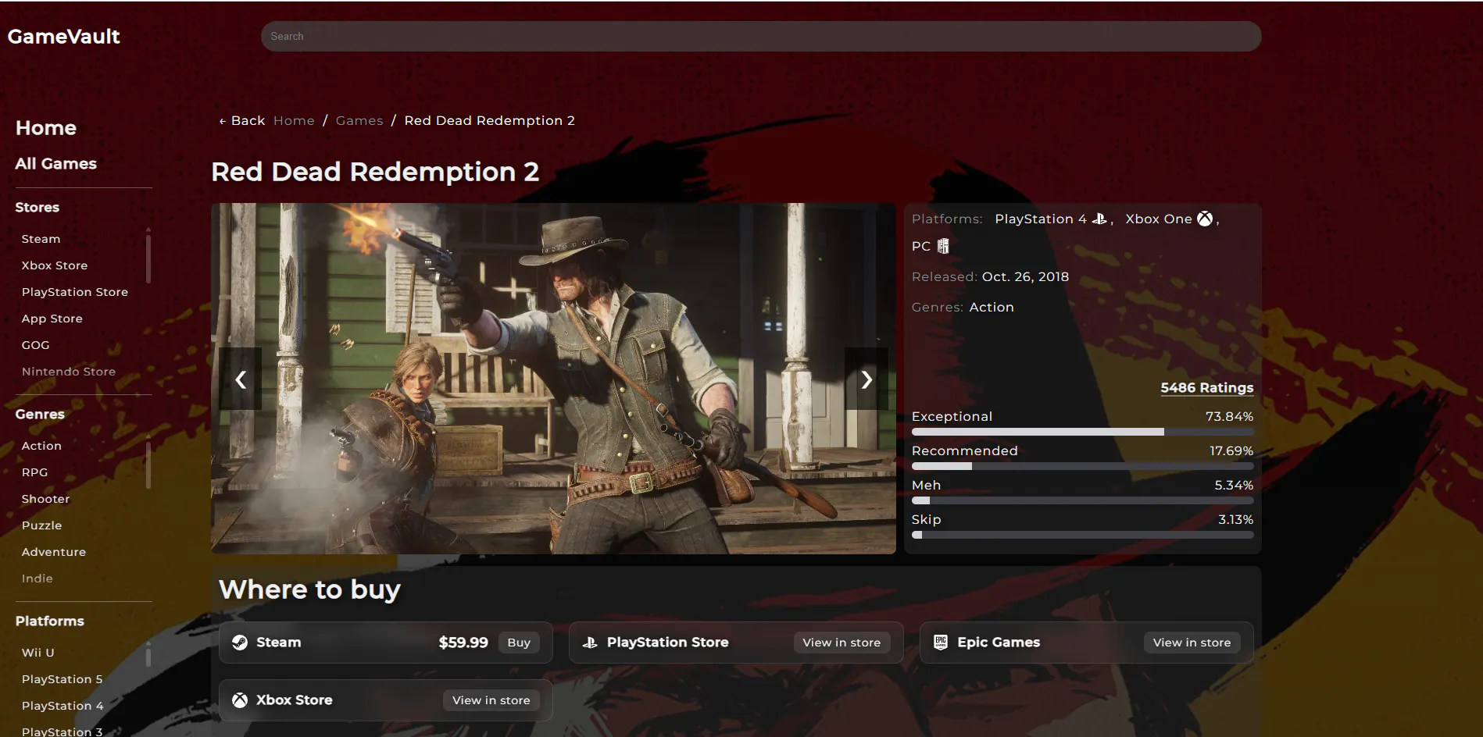
Task: Show the previous screenshot with left arrow
Action: pos(241,379)
